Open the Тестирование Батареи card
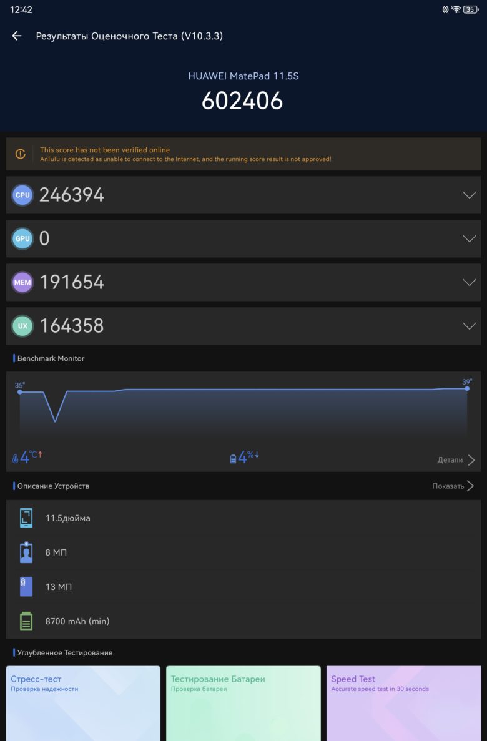 [243, 703]
